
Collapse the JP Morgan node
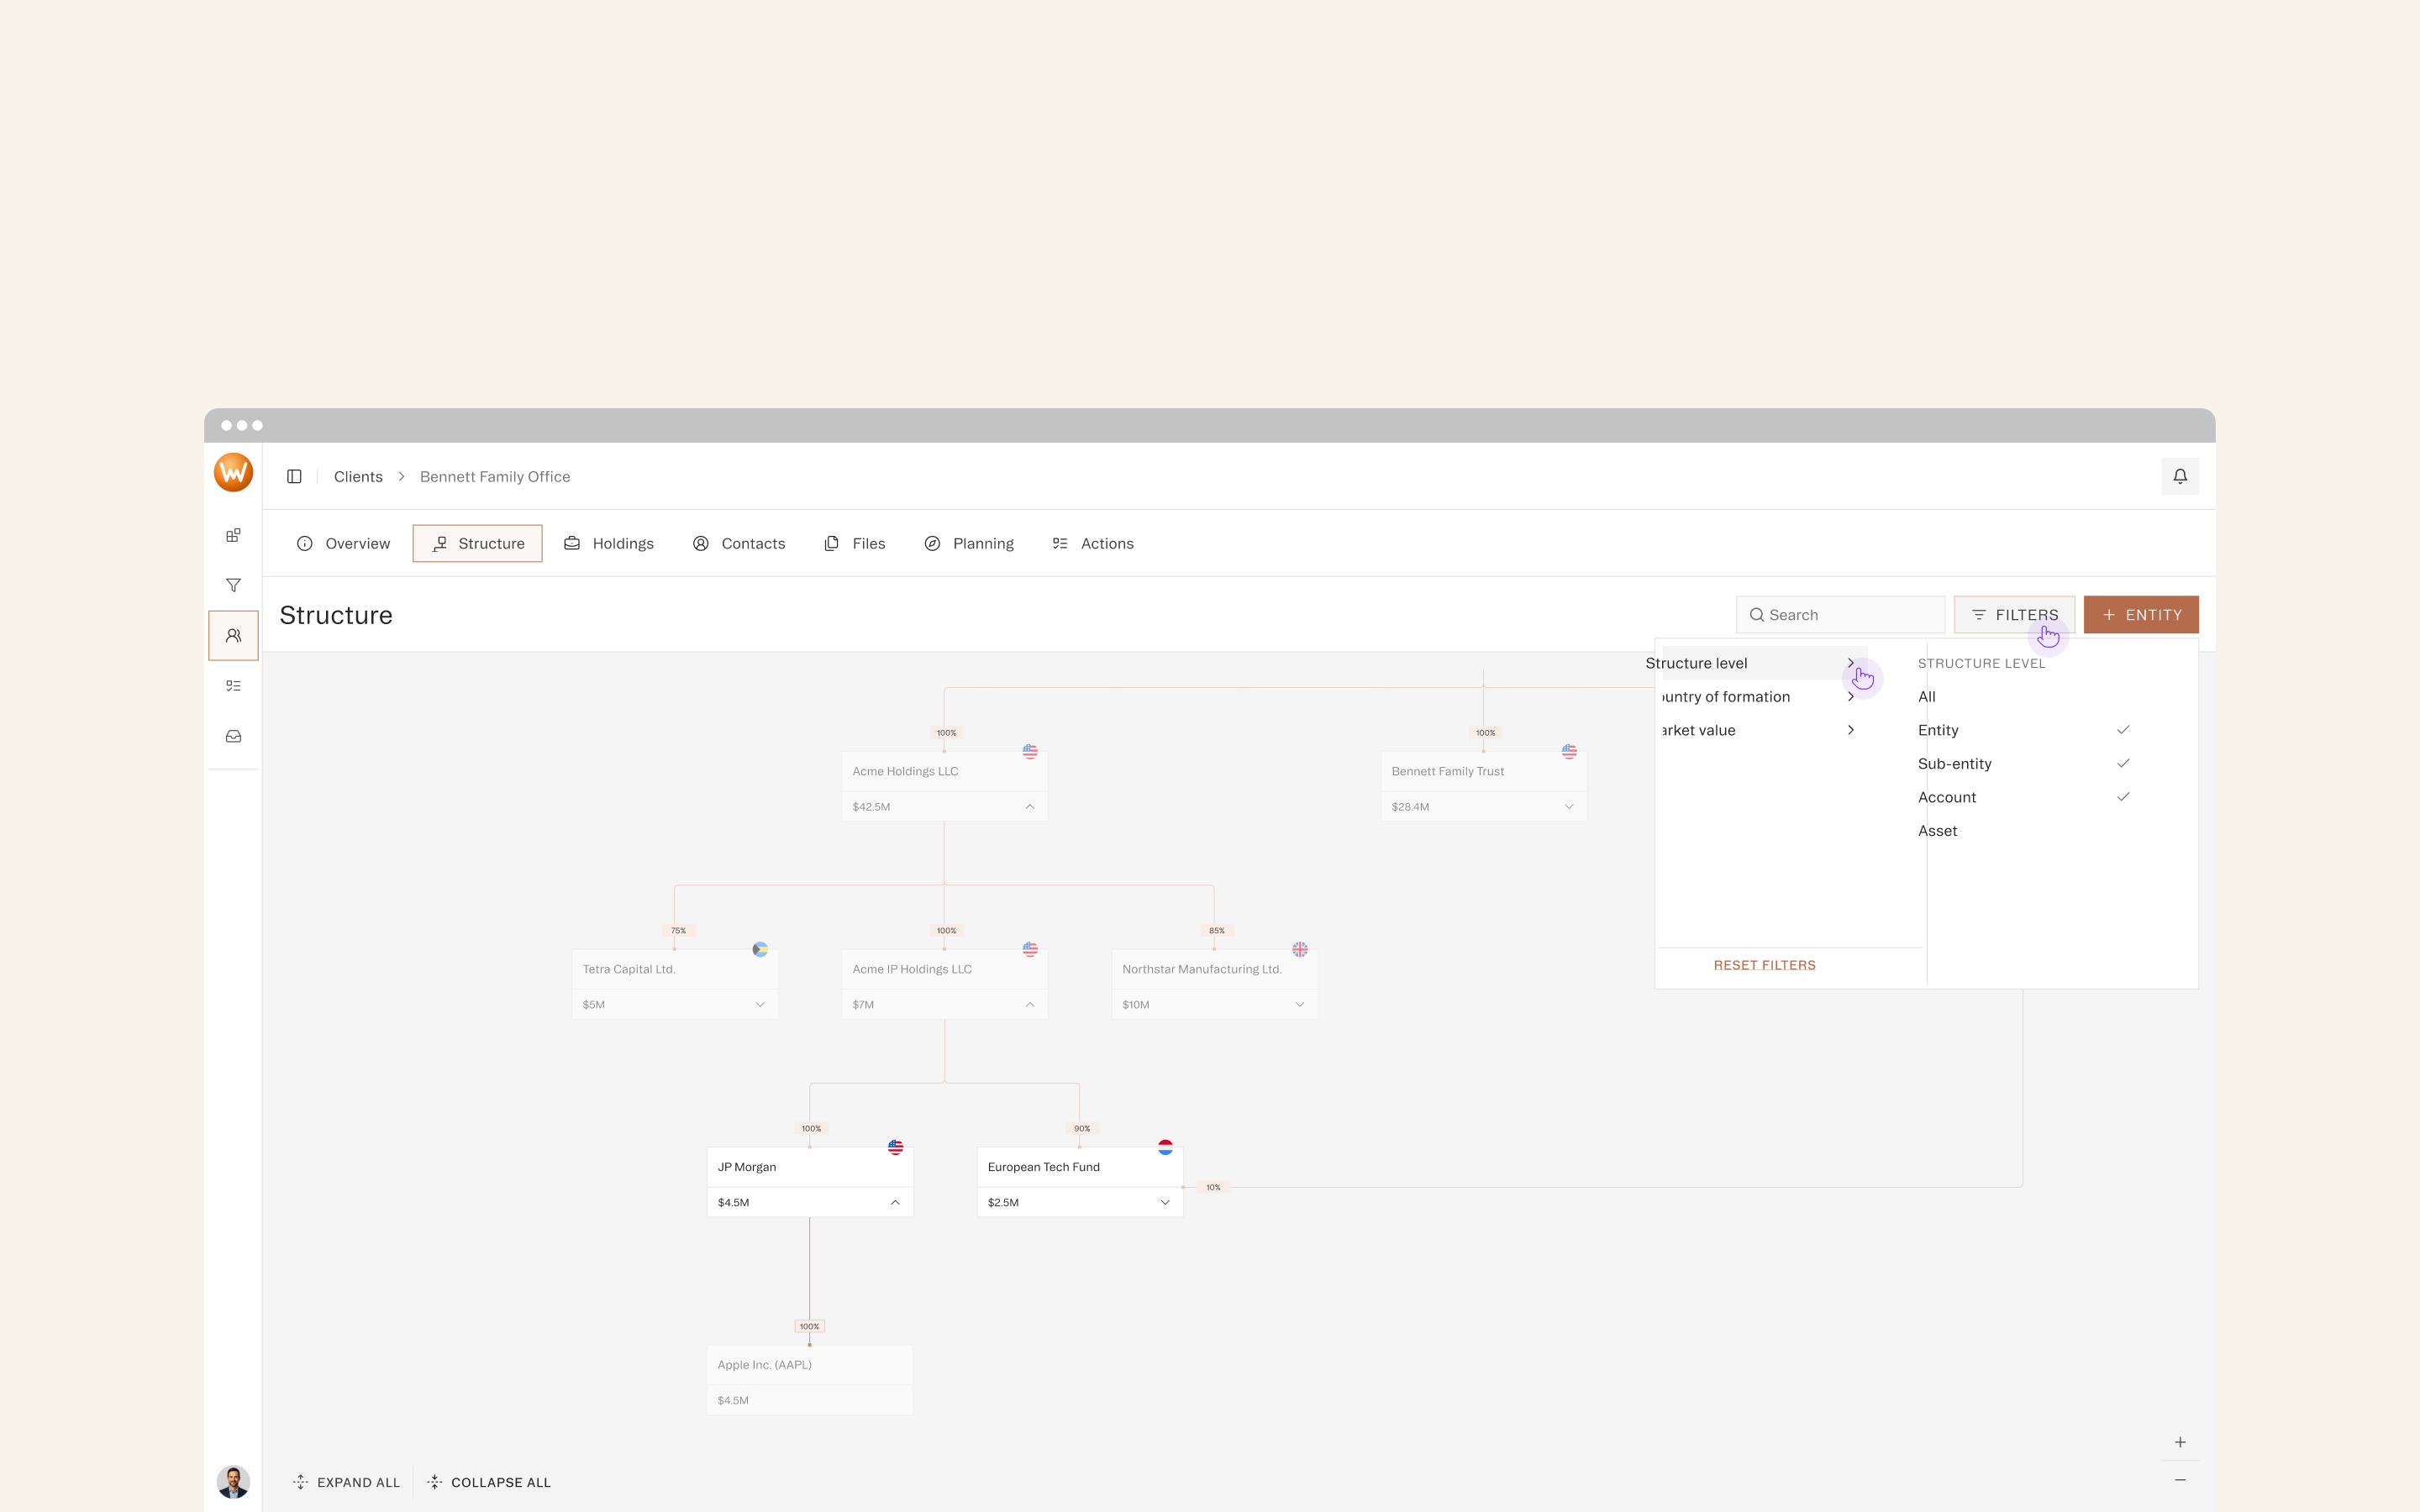pyautogui.click(x=895, y=1203)
